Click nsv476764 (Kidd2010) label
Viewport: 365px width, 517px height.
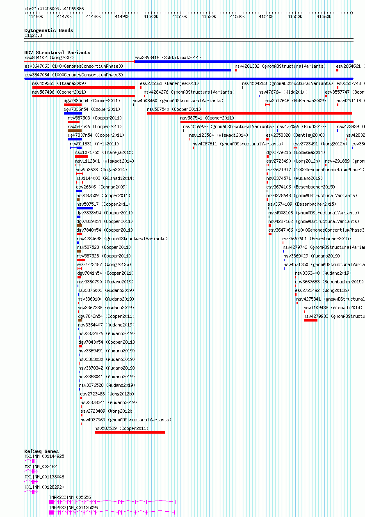[283, 92]
